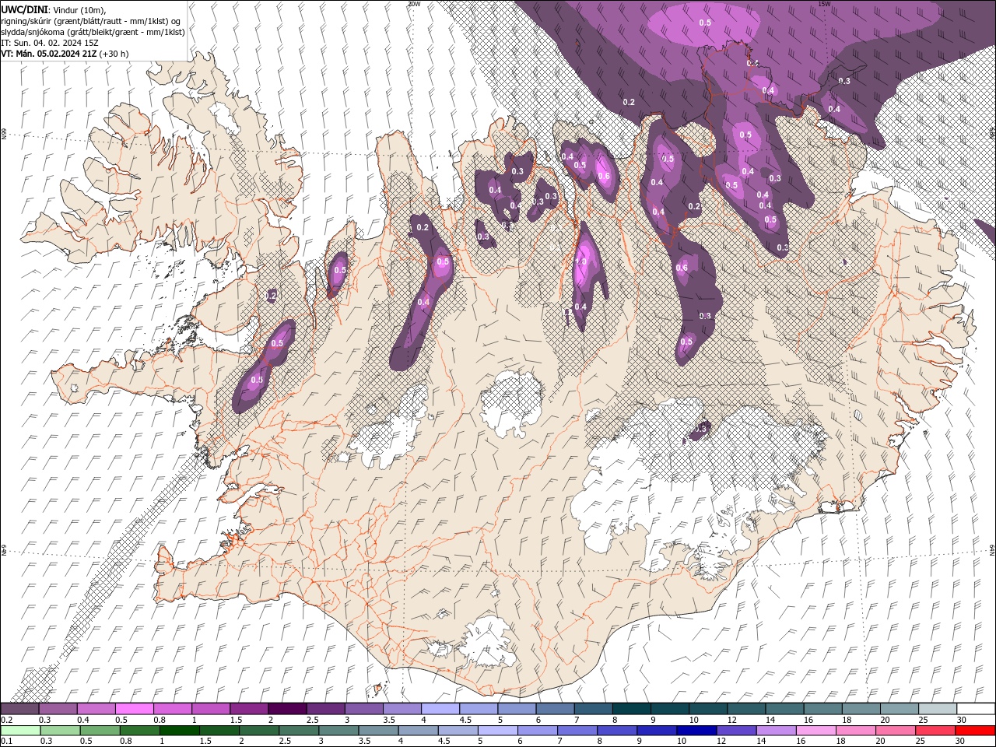Click the palest green swatch between 0.1 and 0.3, lower row
This screenshot has width=996, height=747.
click(x=20, y=731)
